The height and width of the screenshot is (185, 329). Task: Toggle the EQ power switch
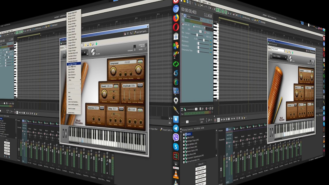(x=140, y=109)
